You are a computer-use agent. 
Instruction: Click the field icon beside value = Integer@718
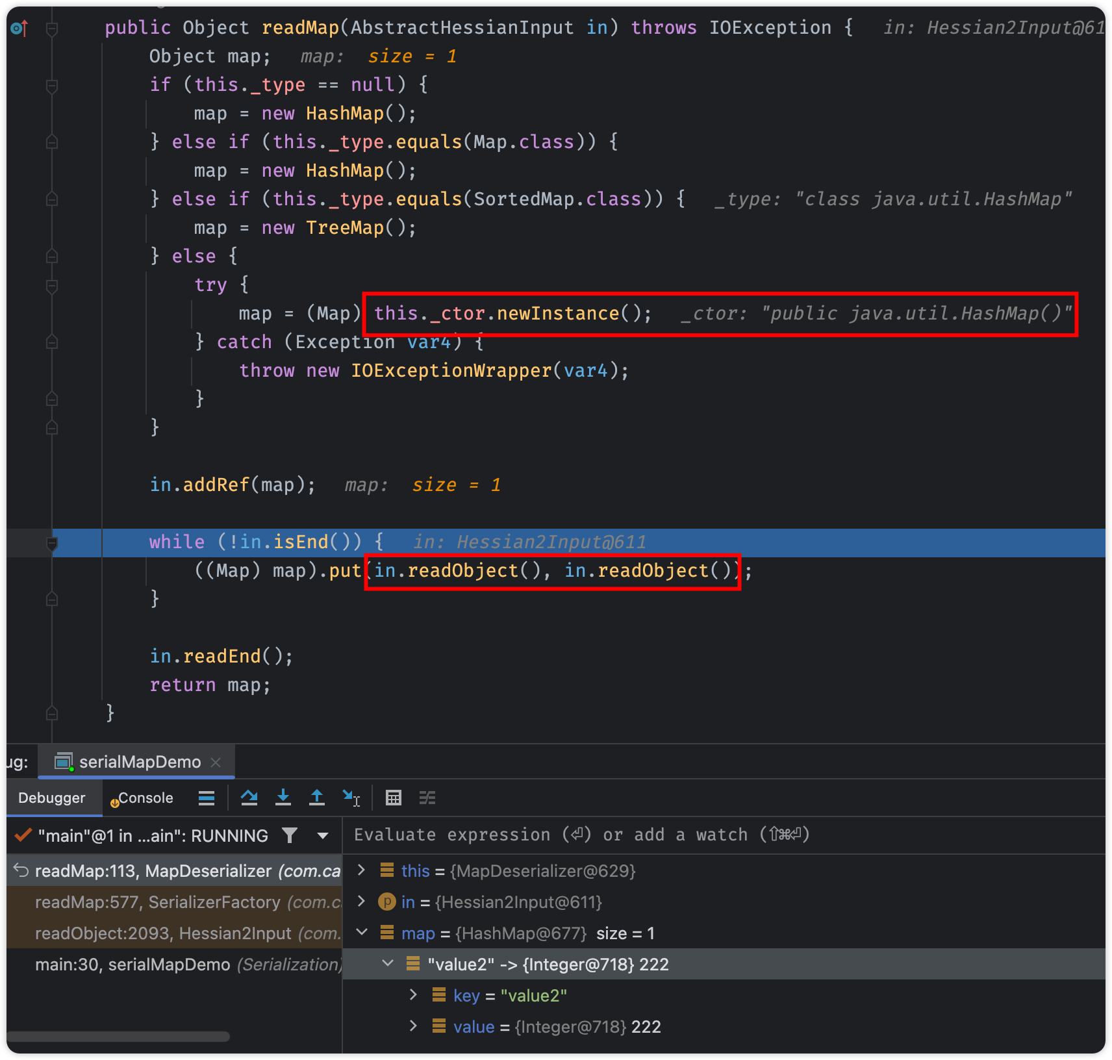tap(439, 1026)
